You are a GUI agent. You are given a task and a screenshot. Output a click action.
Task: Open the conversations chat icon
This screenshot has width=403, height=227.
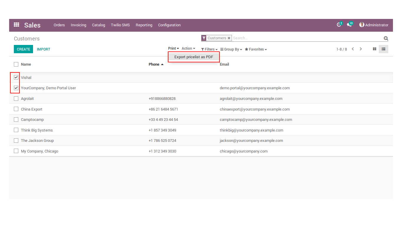(x=349, y=25)
